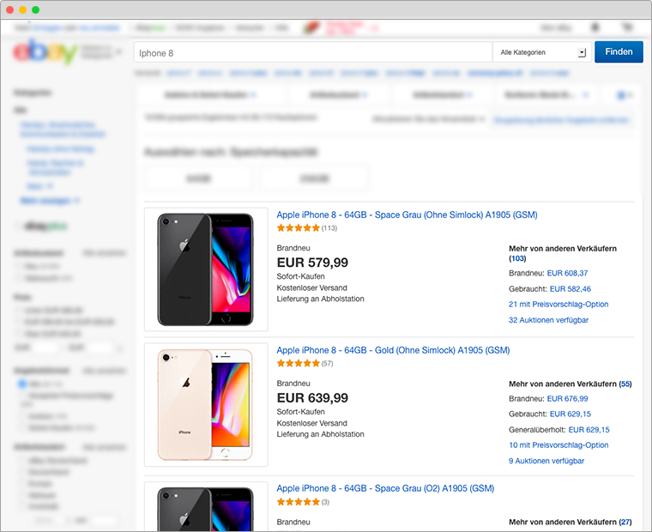
Task: Open Apple iPhone 8 Gold (Ohne Simlock) title
Action: (x=393, y=350)
